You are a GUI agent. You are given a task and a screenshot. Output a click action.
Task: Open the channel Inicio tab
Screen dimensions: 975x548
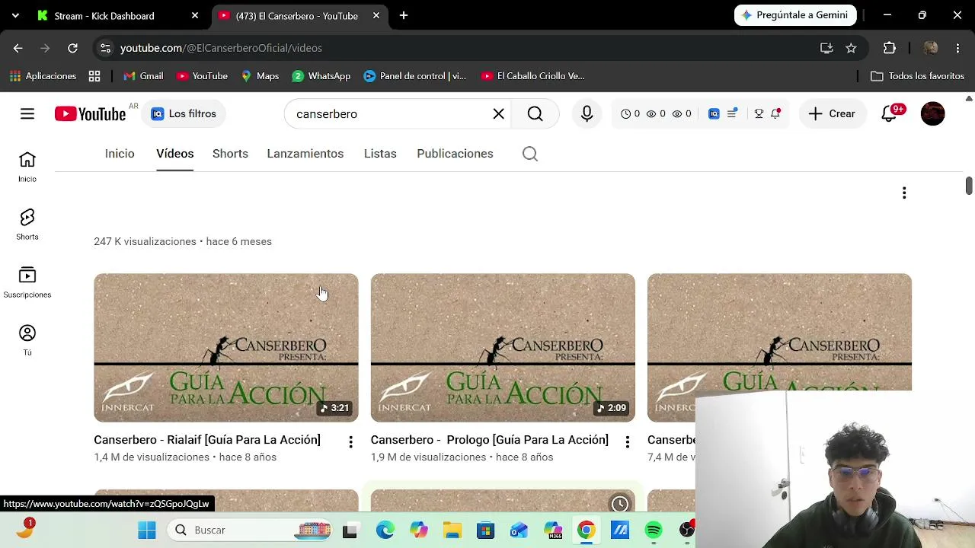pos(120,154)
